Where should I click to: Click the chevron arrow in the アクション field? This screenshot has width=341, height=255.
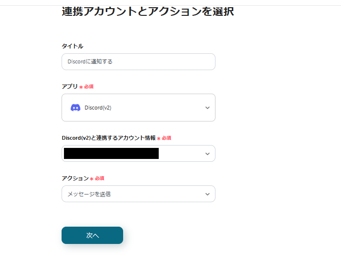207,194
